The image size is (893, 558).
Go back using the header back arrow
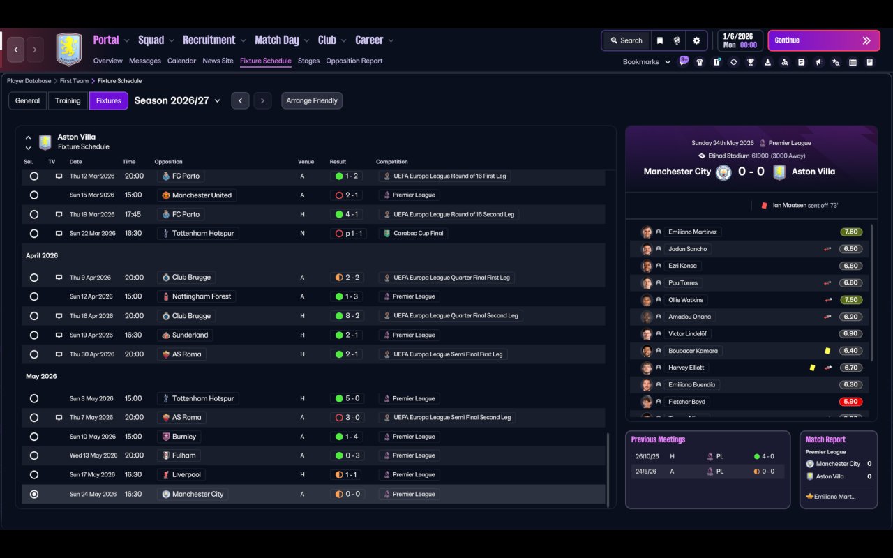(16, 50)
